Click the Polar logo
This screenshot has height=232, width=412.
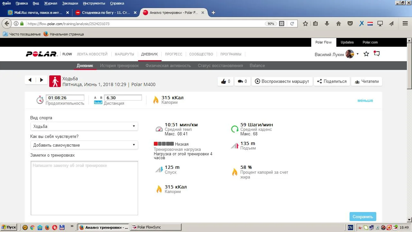(41, 54)
